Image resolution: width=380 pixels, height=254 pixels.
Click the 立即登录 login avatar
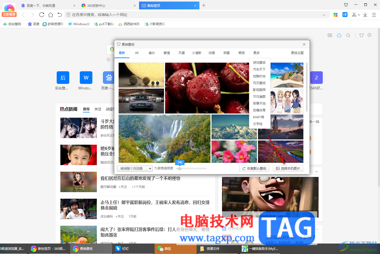[9, 10]
